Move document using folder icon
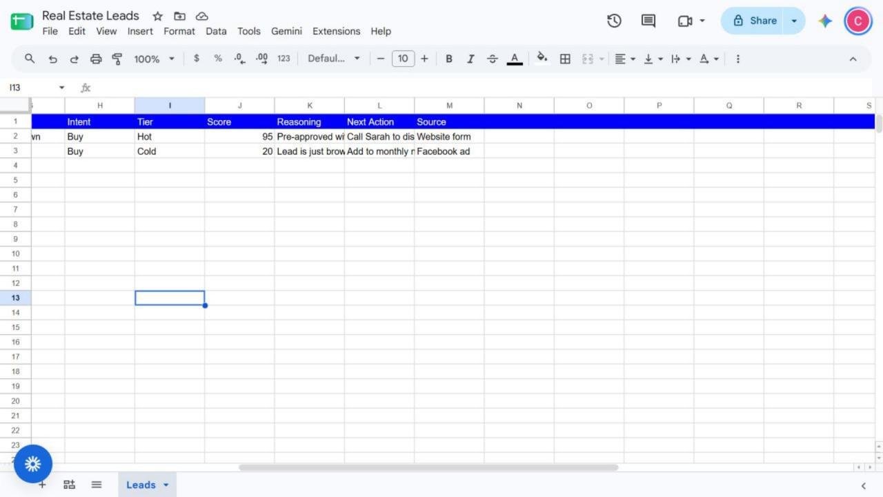883x497 pixels. [179, 16]
